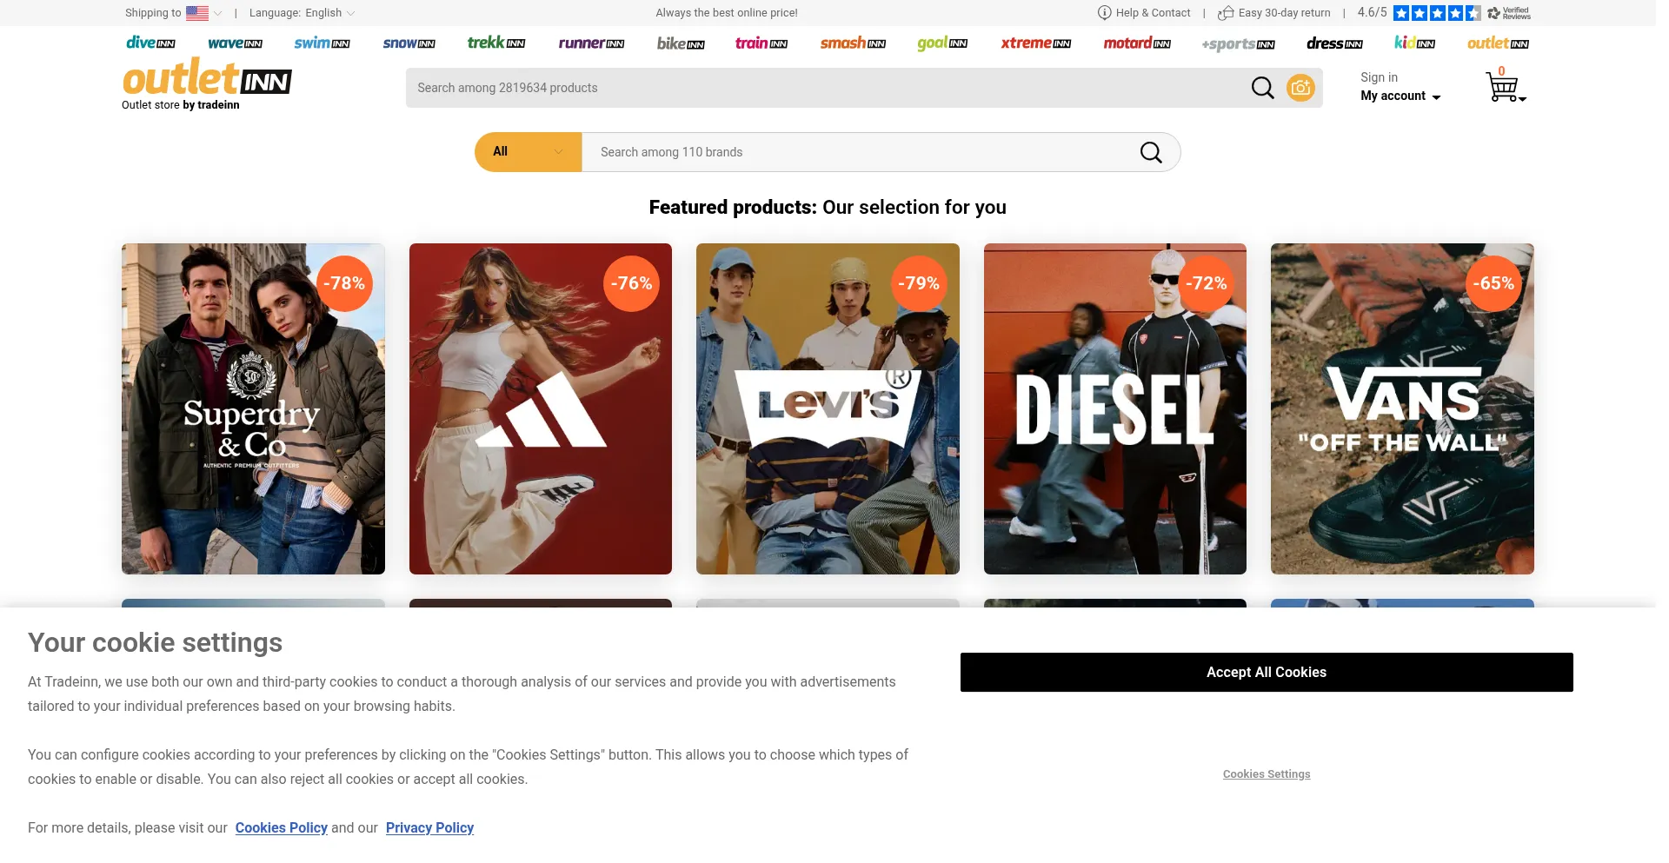Viewport: 1669px width, 863px height.
Task: Click the brand search magnifier icon
Action: click(x=1151, y=152)
